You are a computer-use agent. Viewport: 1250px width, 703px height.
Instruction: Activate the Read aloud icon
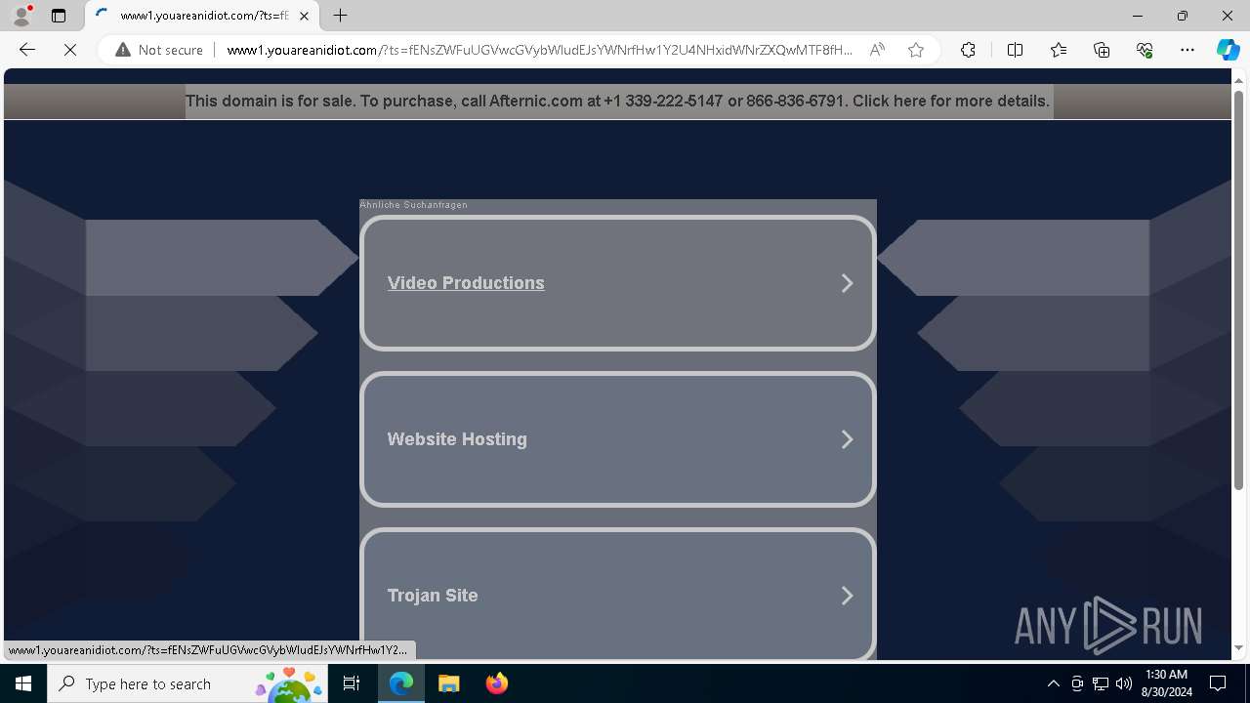tap(877, 50)
